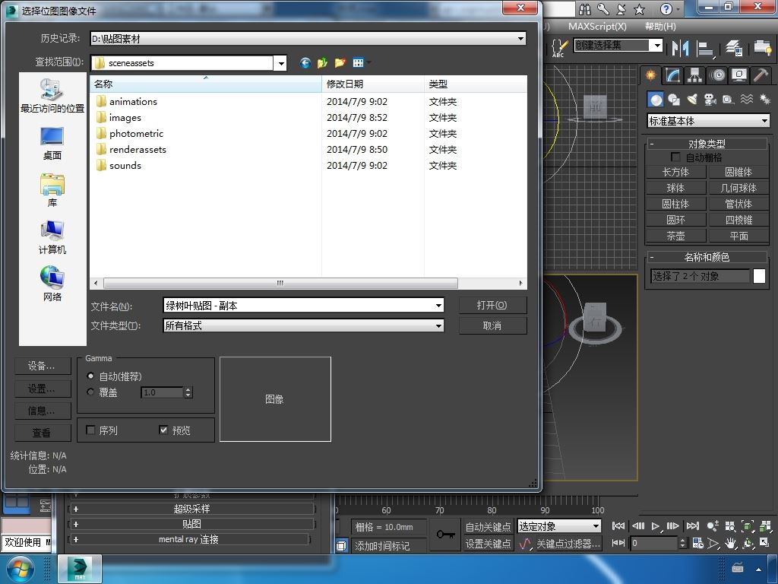This screenshot has height=584, width=778.
Task: Click the 取消 cancel button
Action: coord(492,325)
